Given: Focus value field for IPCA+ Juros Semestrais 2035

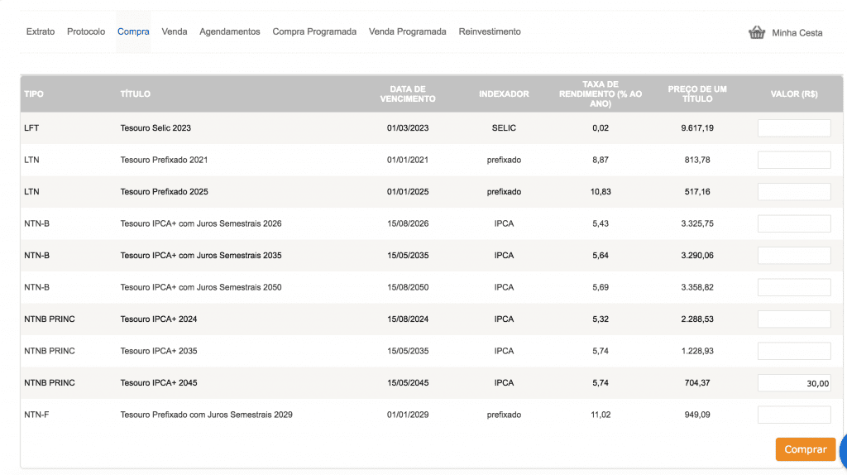Looking at the screenshot, I should point(794,256).
